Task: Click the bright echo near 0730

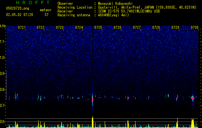Action: point(193,98)
